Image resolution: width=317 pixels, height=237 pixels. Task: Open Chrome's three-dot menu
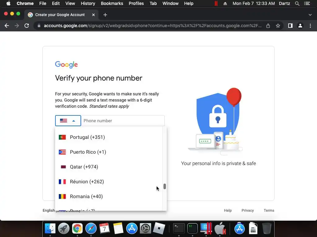(310, 26)
